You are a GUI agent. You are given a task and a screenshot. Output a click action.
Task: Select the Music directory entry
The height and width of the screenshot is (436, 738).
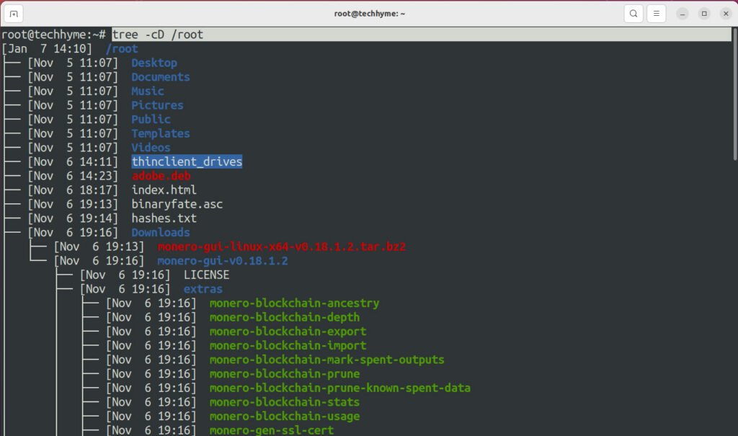tap(147, 91)
